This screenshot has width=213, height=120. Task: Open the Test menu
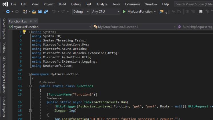[x=88, y=4]
